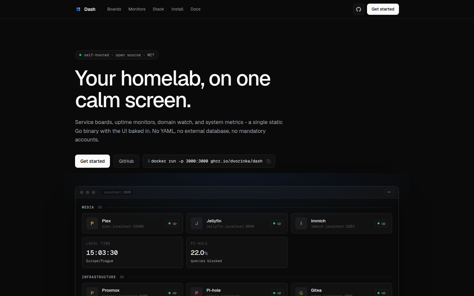Click the localhost:3000 address bar
474x296 pixels.
[117, 192]
